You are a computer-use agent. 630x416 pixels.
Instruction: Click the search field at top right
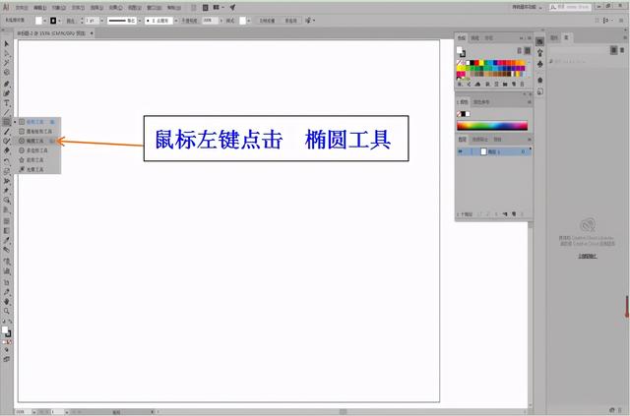point(571,7)
